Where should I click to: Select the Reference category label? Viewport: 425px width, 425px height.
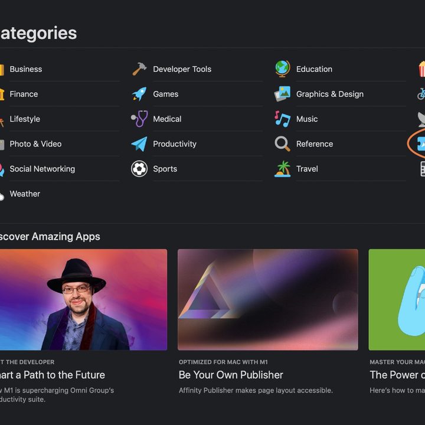[315, 144]
